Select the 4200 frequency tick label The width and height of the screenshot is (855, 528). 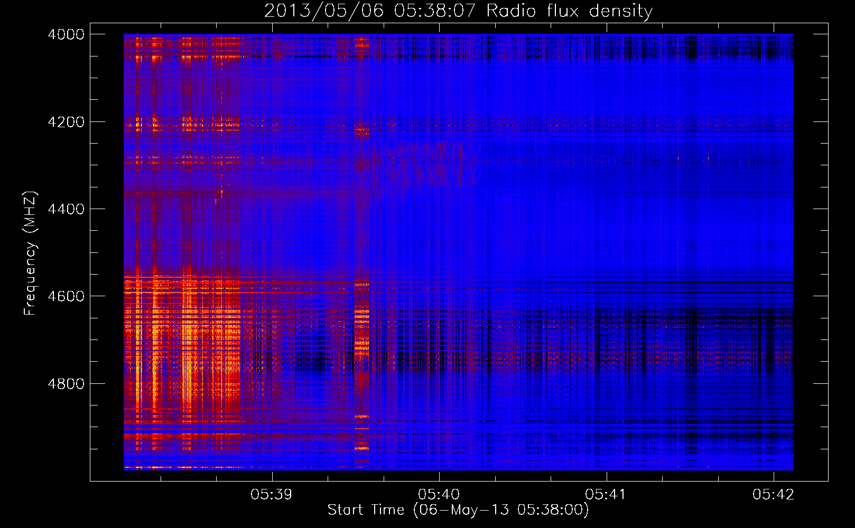(66, 122)
